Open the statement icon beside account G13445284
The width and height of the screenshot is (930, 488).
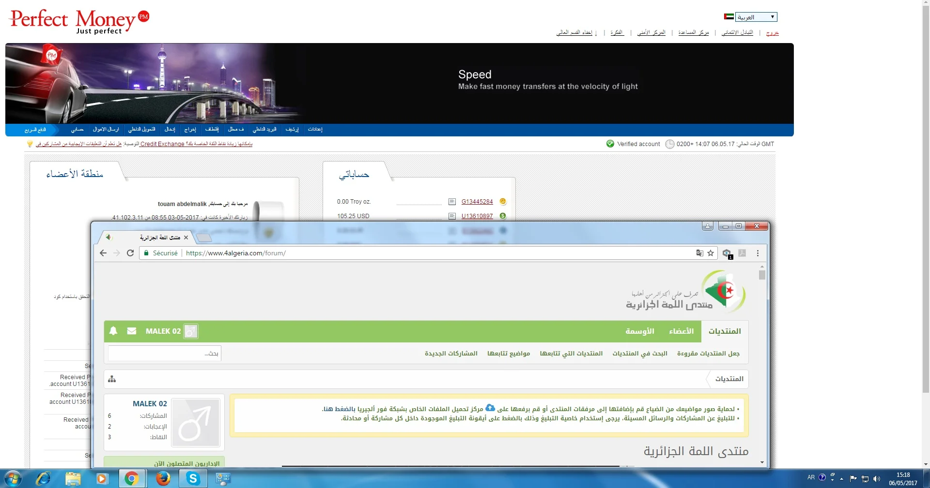tap(452, 202)
